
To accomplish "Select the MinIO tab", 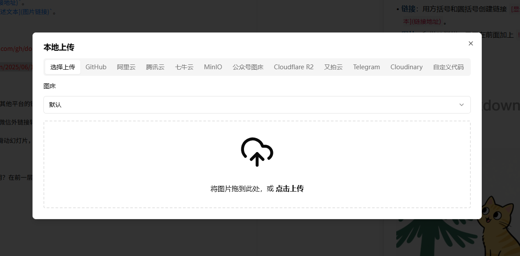I will click(x=213, y=67).
